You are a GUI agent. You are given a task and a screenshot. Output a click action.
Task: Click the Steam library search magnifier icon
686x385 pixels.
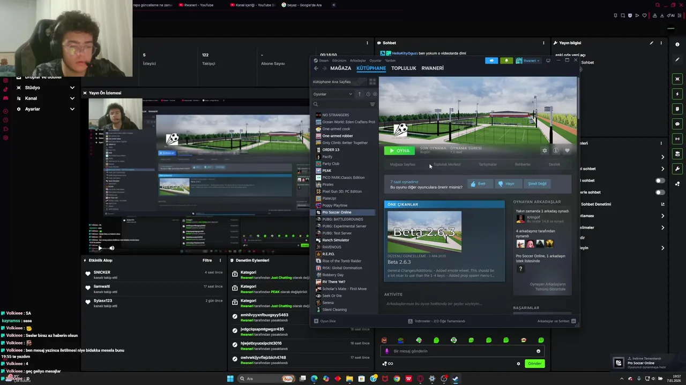pyautogui.click(x=316, y=104)
